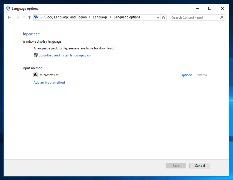Viewport: 233px width, 180px height.
Task: Click the shield icon beside Download link
Action: [x=36, y=55]
